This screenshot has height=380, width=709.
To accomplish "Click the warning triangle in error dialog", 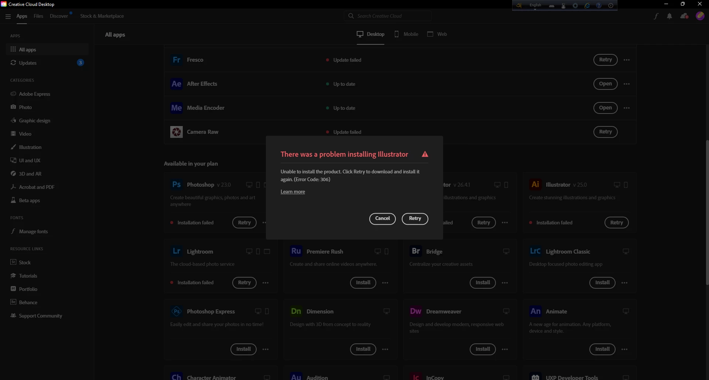I will [x=425, y=155].
